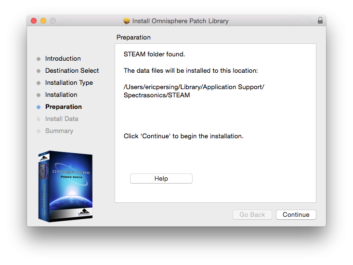Click the Omnisphere box art image
353x265 pixels.
[x=65, y=186]
